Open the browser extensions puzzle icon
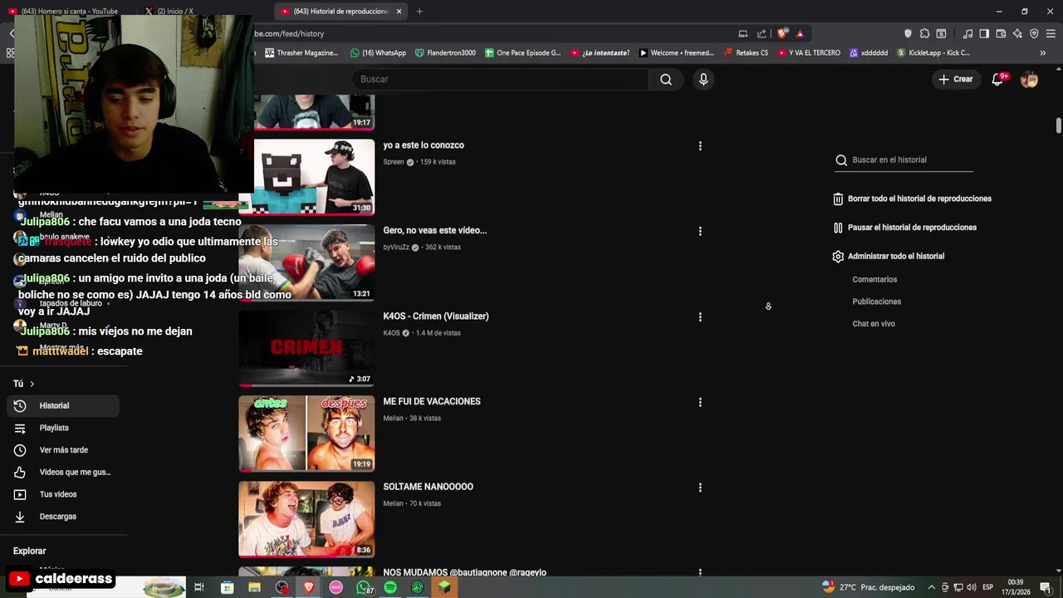This screenshot has width=1063, height=598. pyautogui.click(x=924, y=34)
